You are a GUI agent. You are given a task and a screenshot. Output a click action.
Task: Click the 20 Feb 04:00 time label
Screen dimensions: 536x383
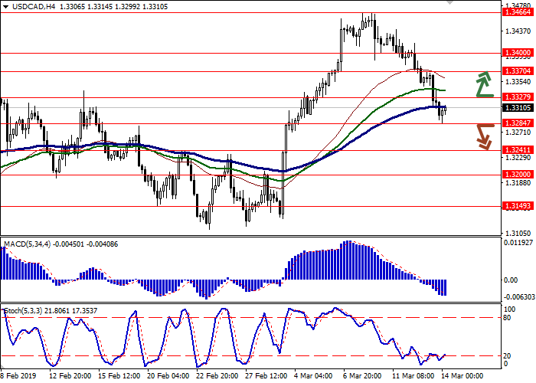click(x=168, y=376)
